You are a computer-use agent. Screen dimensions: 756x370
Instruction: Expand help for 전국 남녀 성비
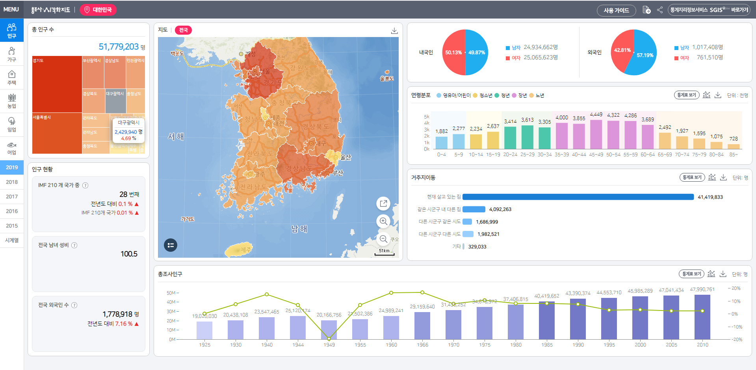click(x=74, y=245)
